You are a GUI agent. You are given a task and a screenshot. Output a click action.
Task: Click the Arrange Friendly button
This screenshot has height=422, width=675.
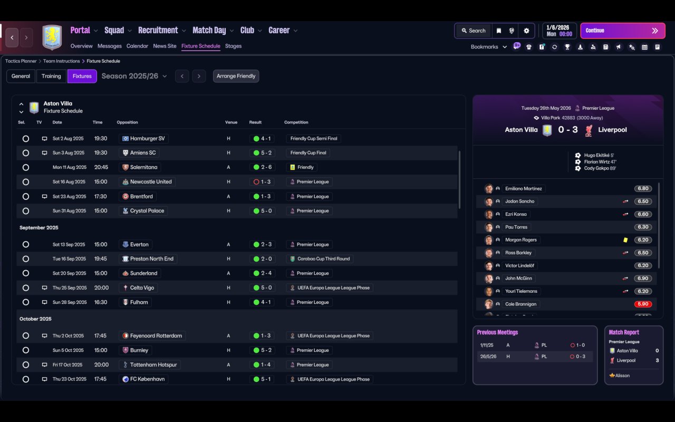(x=236, y=76)
